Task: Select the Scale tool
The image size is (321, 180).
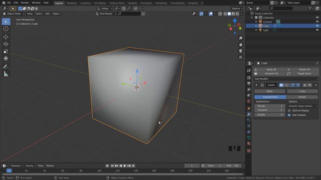Action: pos(6,51)
